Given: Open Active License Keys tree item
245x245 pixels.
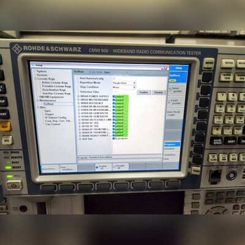Looking at the screenshot, I should click(x=55, y=83).
